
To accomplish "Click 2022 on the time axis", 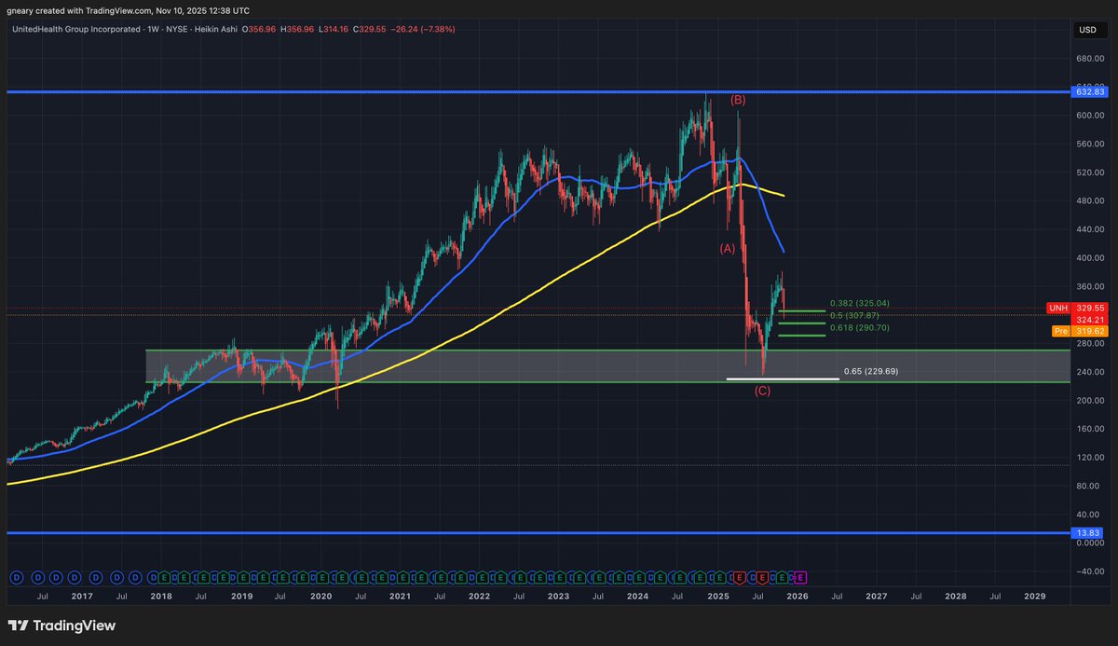I will pyautogui.click(x=479, y=595).
